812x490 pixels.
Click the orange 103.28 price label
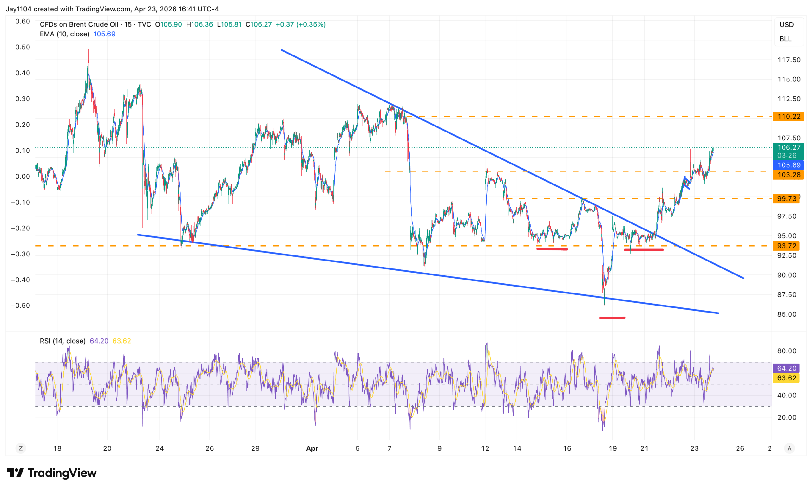[788, 175]
